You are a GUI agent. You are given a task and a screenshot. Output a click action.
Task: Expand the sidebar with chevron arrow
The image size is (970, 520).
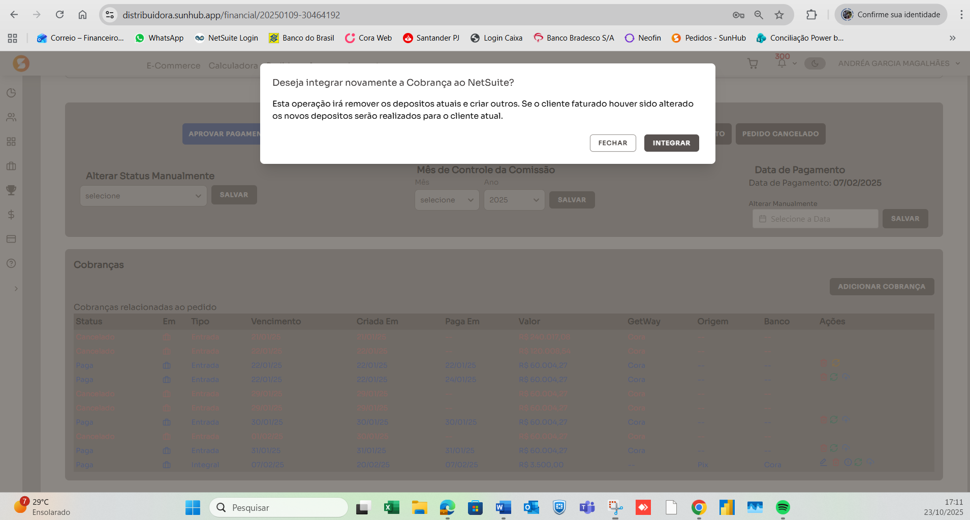tap(16, 289)
